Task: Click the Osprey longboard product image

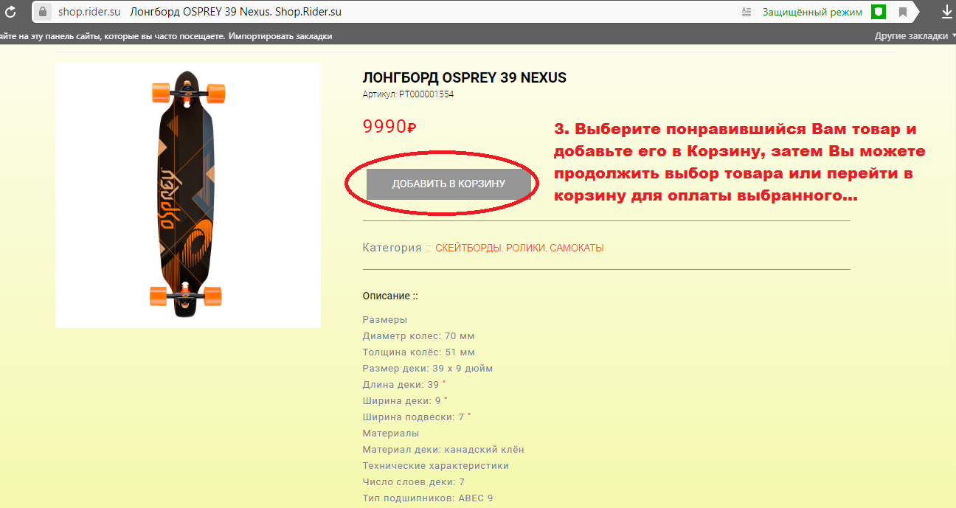Action: 188,195
